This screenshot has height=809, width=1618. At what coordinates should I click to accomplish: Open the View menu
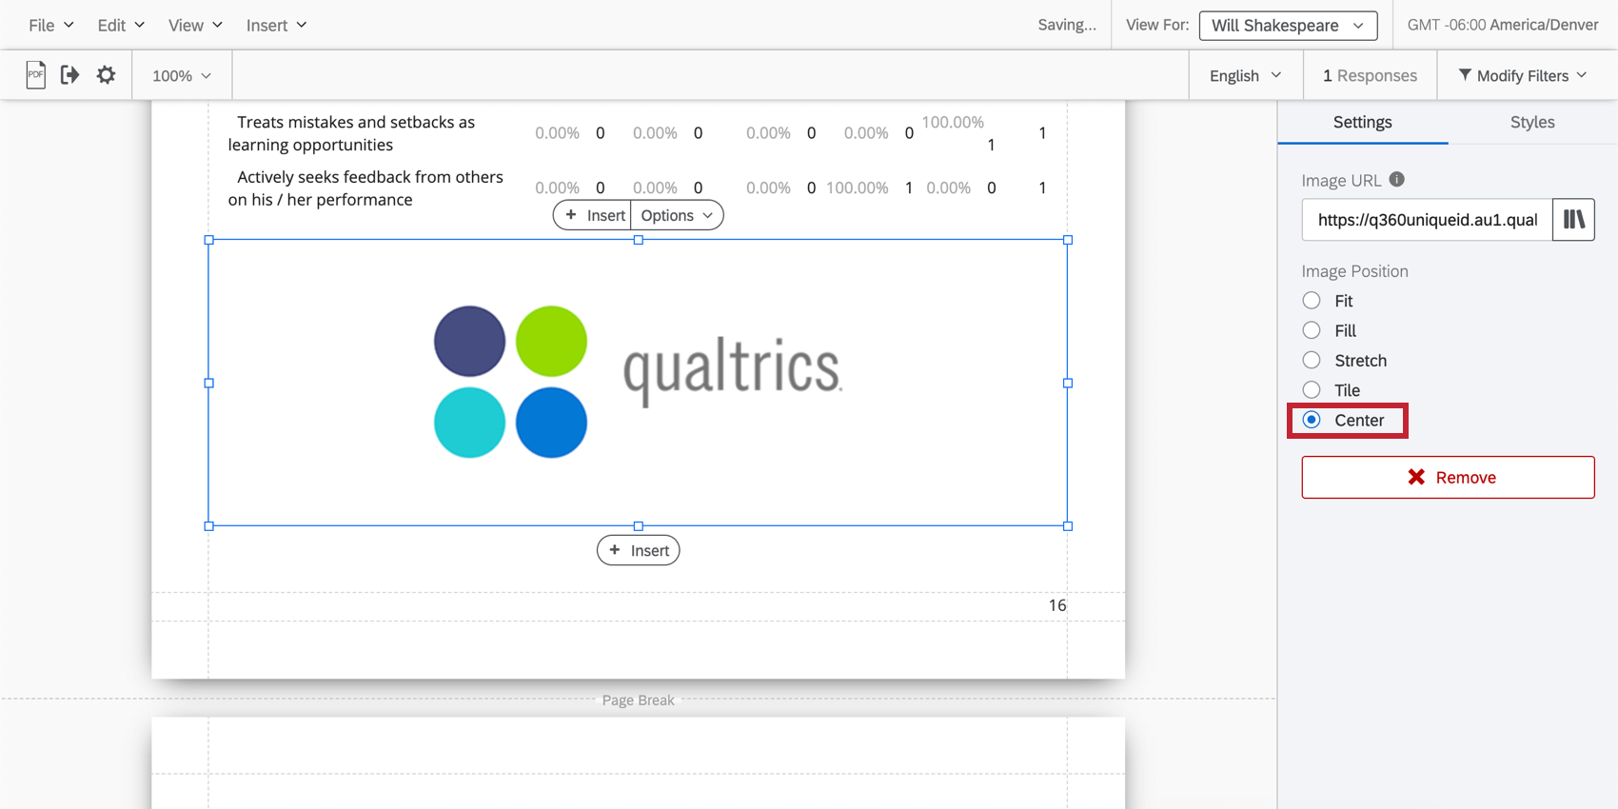(x=195, y=25)
